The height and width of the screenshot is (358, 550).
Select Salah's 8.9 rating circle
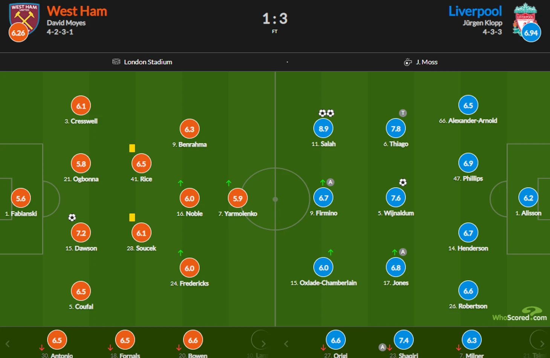click(x=323, y=129)
